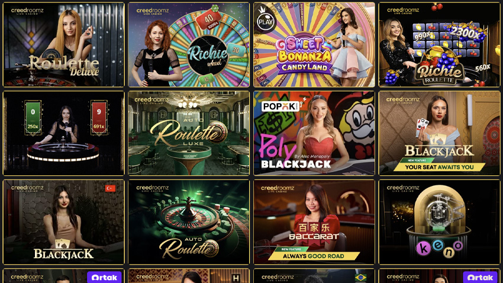Open the Richie Roulette fruit game

tap(440, 44)
